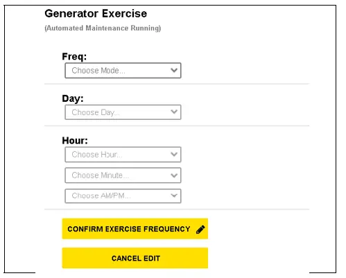The width and height of the screenshot is (346, 278).
Task: Click the chevron arrow in the Choose Mode box
Action: (174, 70)
